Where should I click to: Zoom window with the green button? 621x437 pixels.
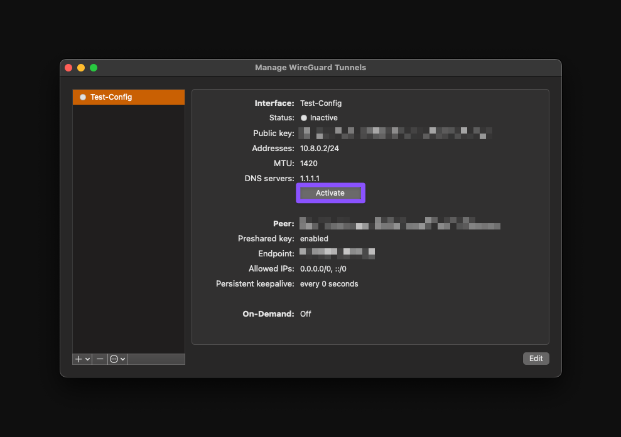pyautogui.click(x=94, y=68)
